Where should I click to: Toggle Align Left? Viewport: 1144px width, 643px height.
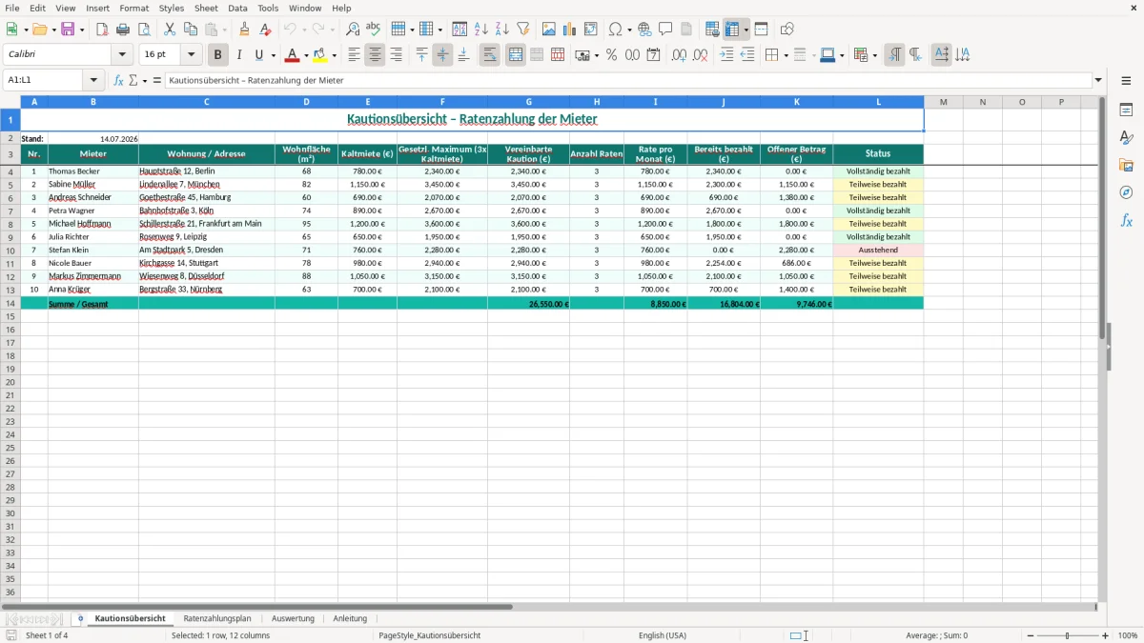(354, 55)
